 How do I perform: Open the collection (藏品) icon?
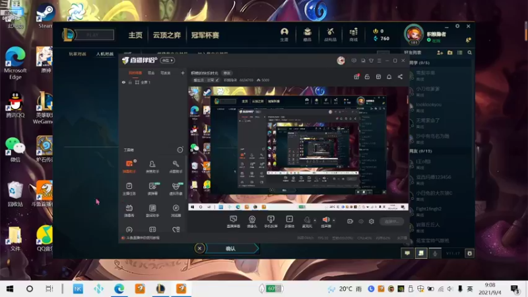click(x=307, y=34)
